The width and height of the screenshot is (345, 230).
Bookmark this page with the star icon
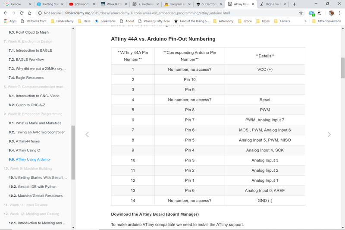pyautogui.click(x=301, y=13)
